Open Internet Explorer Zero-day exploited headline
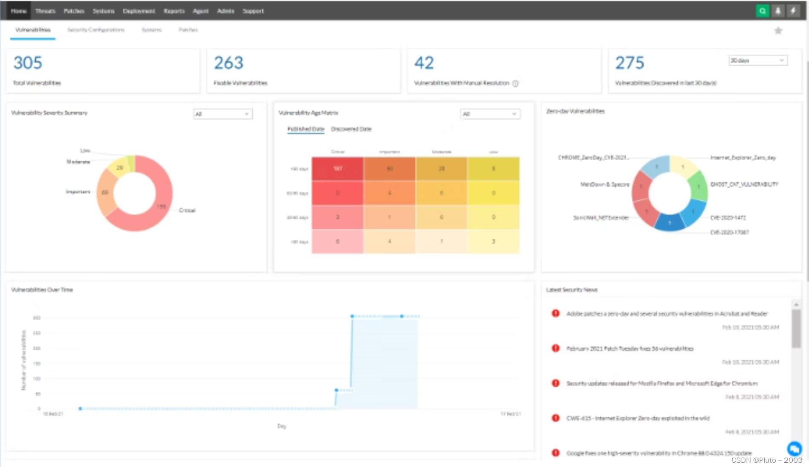This screenshot has width=809, height=467. pyautogui.click(x=638, y=418)
